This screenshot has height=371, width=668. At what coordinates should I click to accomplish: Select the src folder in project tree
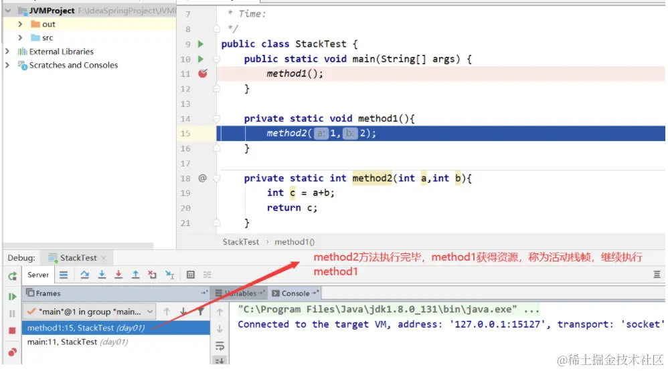point(48,38)
